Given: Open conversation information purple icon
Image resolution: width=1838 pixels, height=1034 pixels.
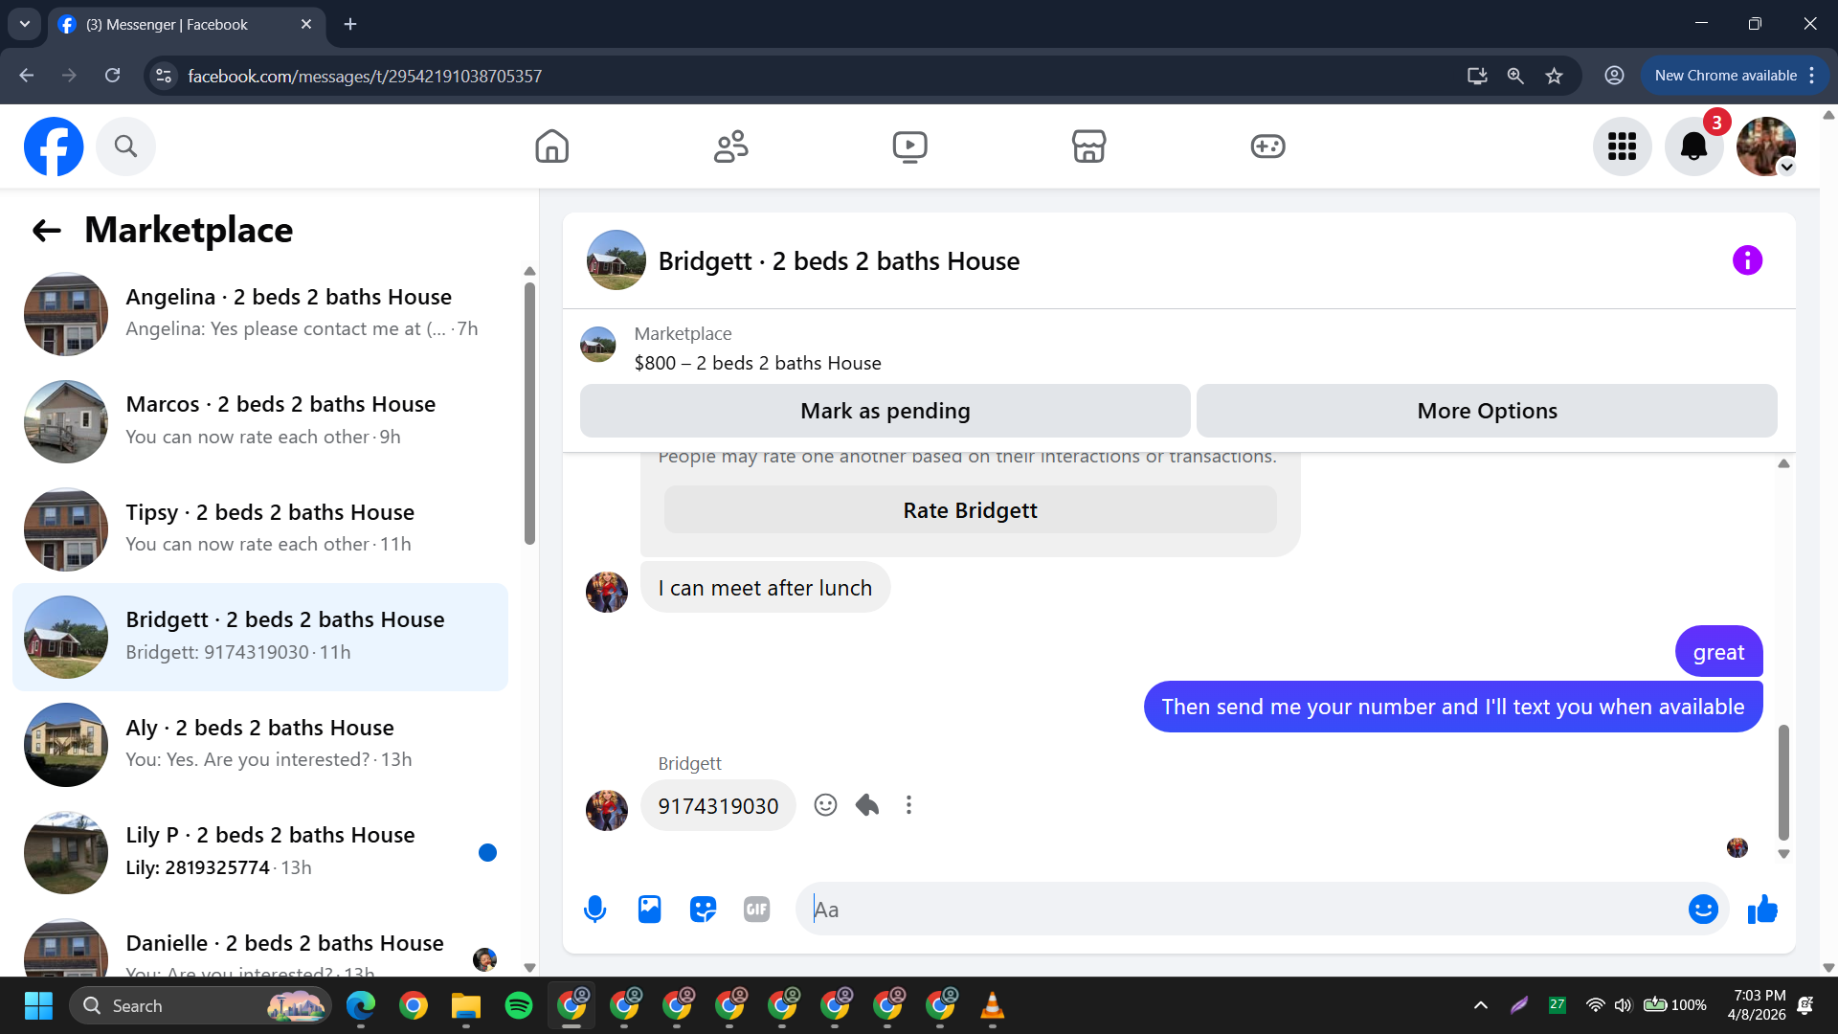Looking at the screenshot, I should (x=1747, y=260).
